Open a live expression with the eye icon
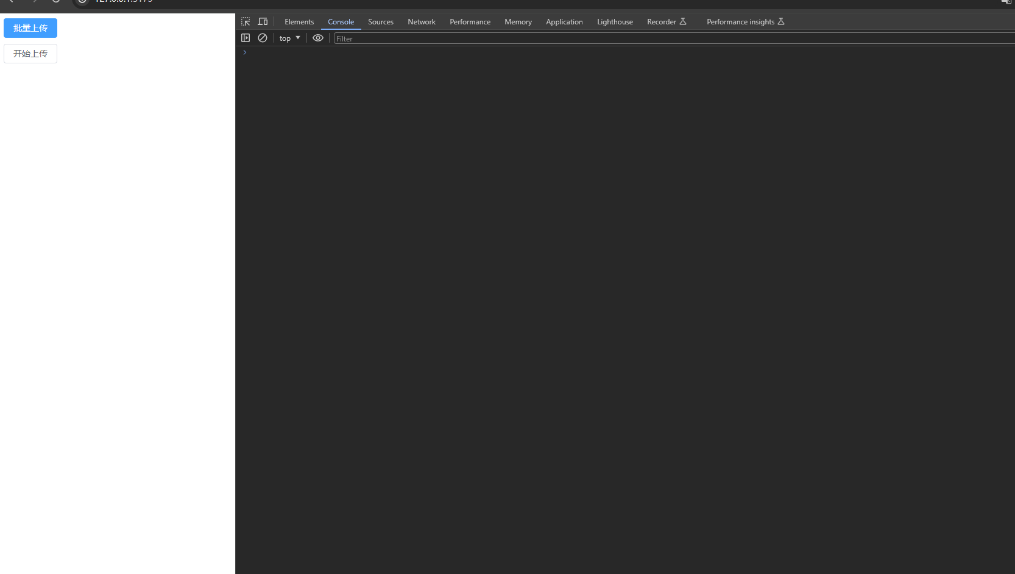 [x=317, y=38]
